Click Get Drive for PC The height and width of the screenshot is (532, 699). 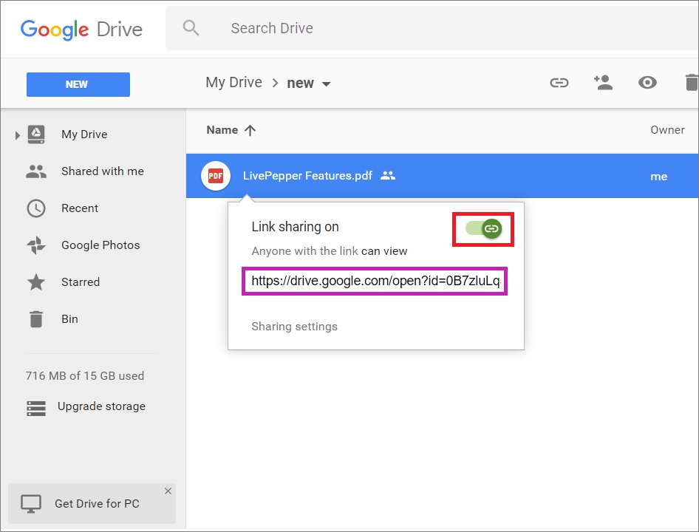click(98, 503)
